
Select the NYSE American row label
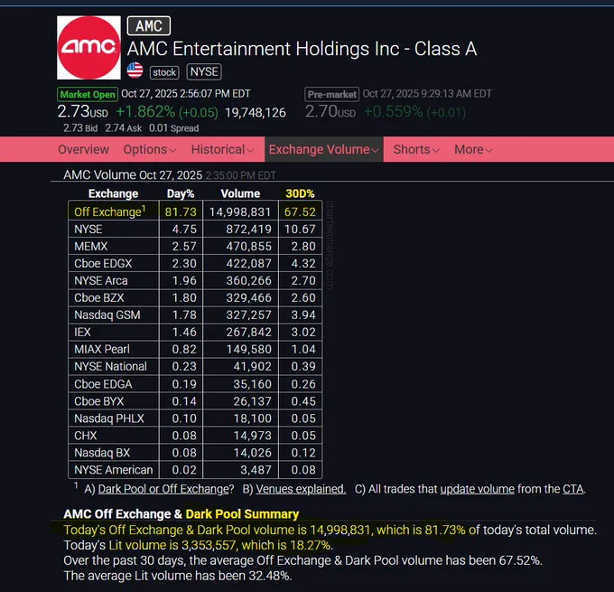point(114,470)
